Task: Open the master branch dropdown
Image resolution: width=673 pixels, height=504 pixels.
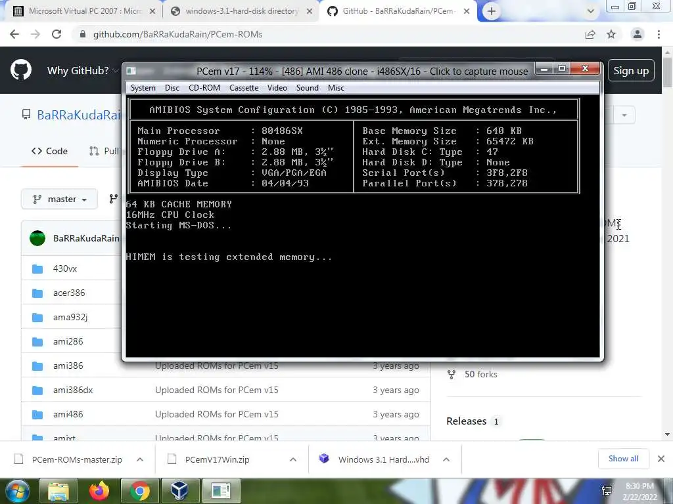Action: (60, 199)
